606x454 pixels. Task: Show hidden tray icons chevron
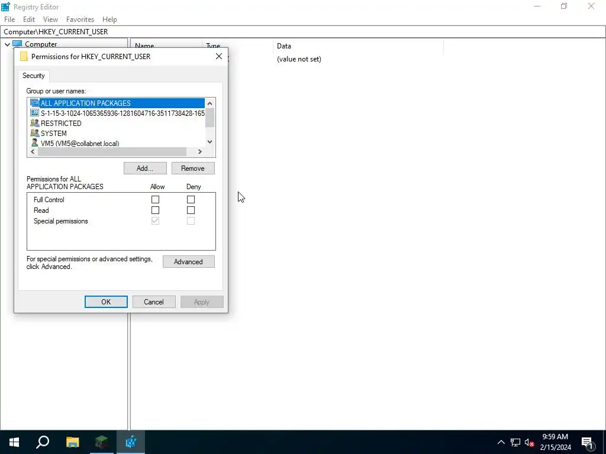coord(501,442)
